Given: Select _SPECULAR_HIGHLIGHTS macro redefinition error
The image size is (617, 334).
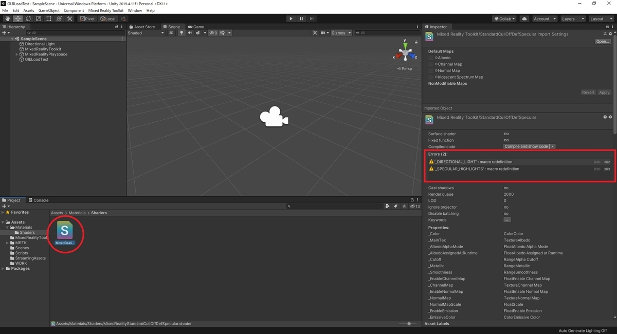Looking at the screenshot, I should [x=519, y=169].
